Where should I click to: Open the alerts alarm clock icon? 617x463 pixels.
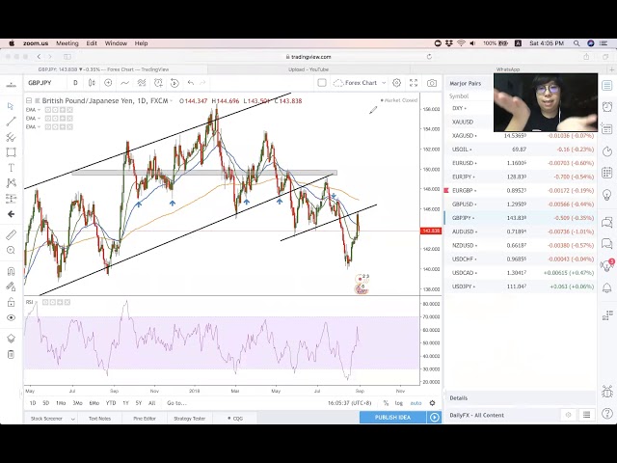click(607, 106)
